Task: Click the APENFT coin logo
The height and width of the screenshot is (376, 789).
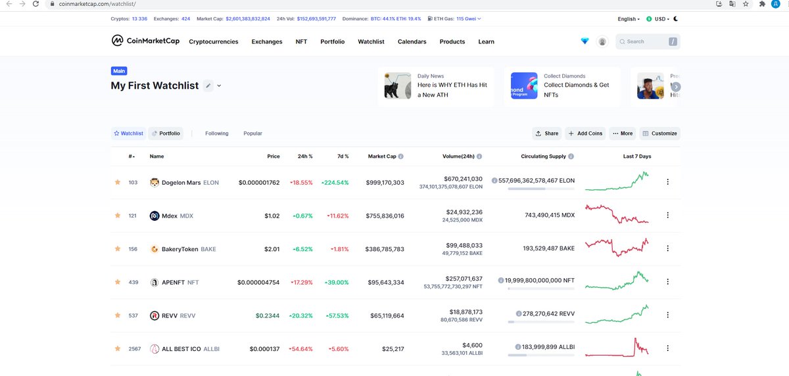Action: 155,282
